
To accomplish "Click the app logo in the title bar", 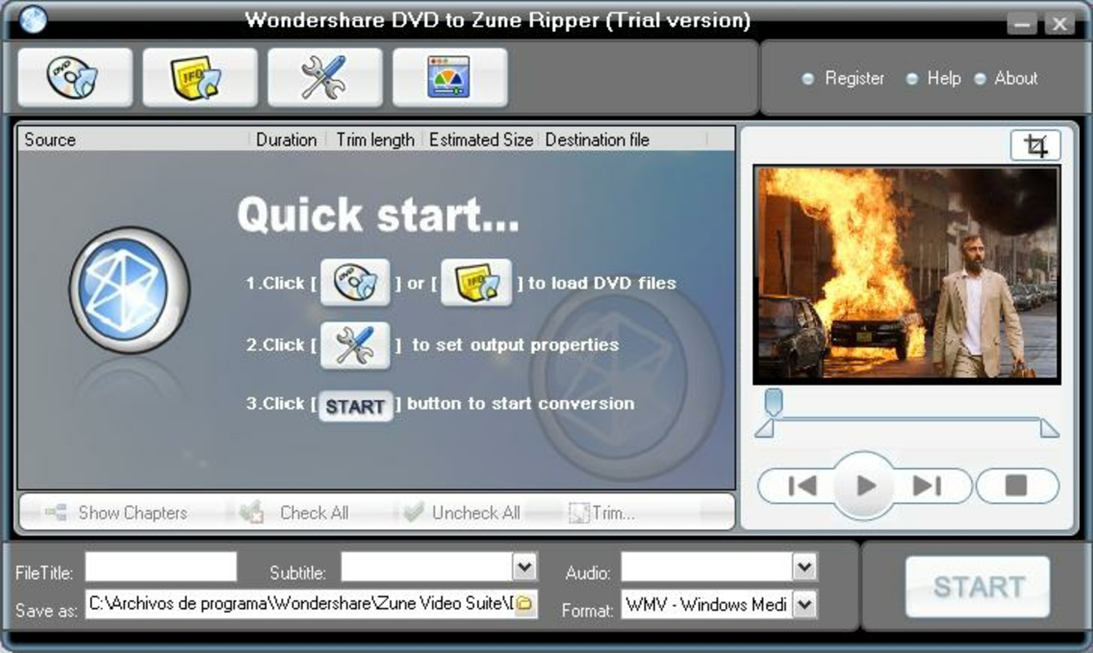I will click(x=33, y=20).
